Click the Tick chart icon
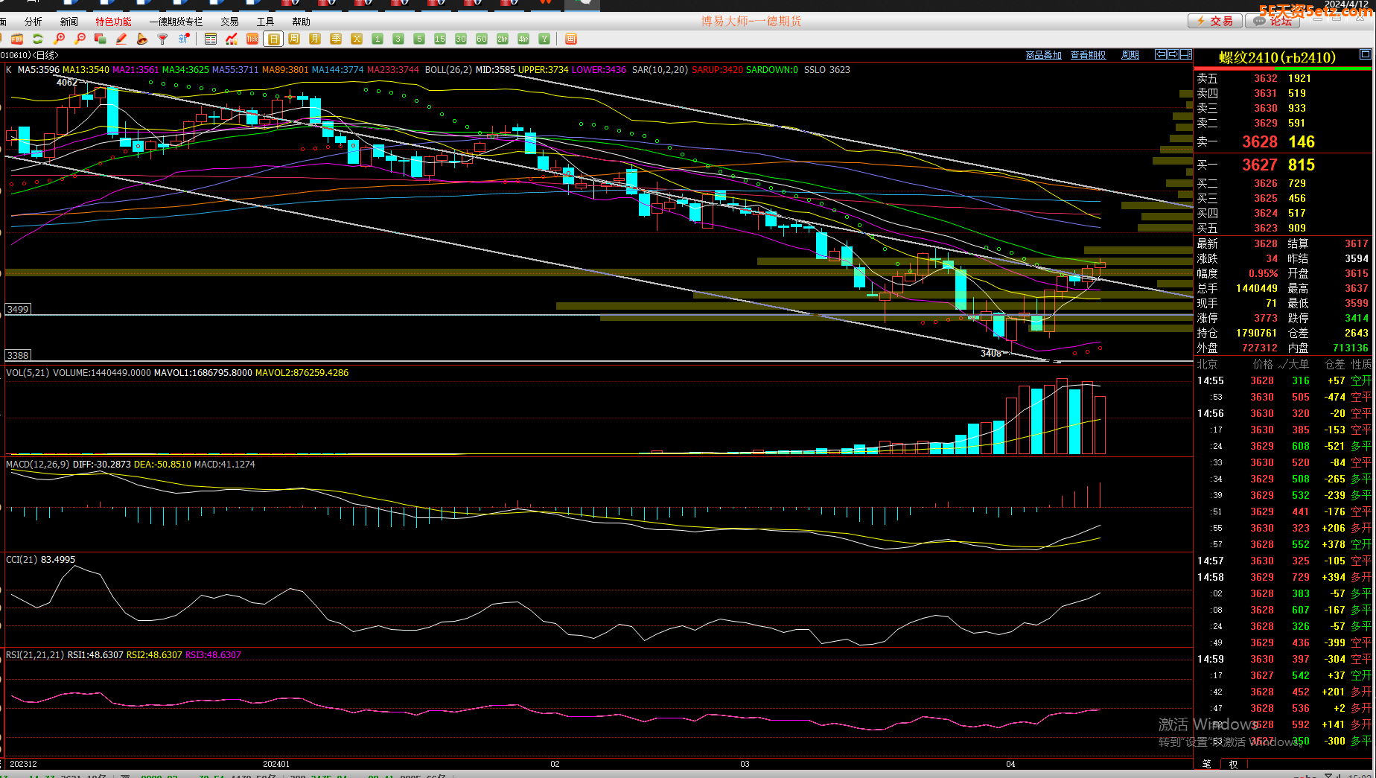Viewport: 1376px width, 778px height. tap(252, 39)
